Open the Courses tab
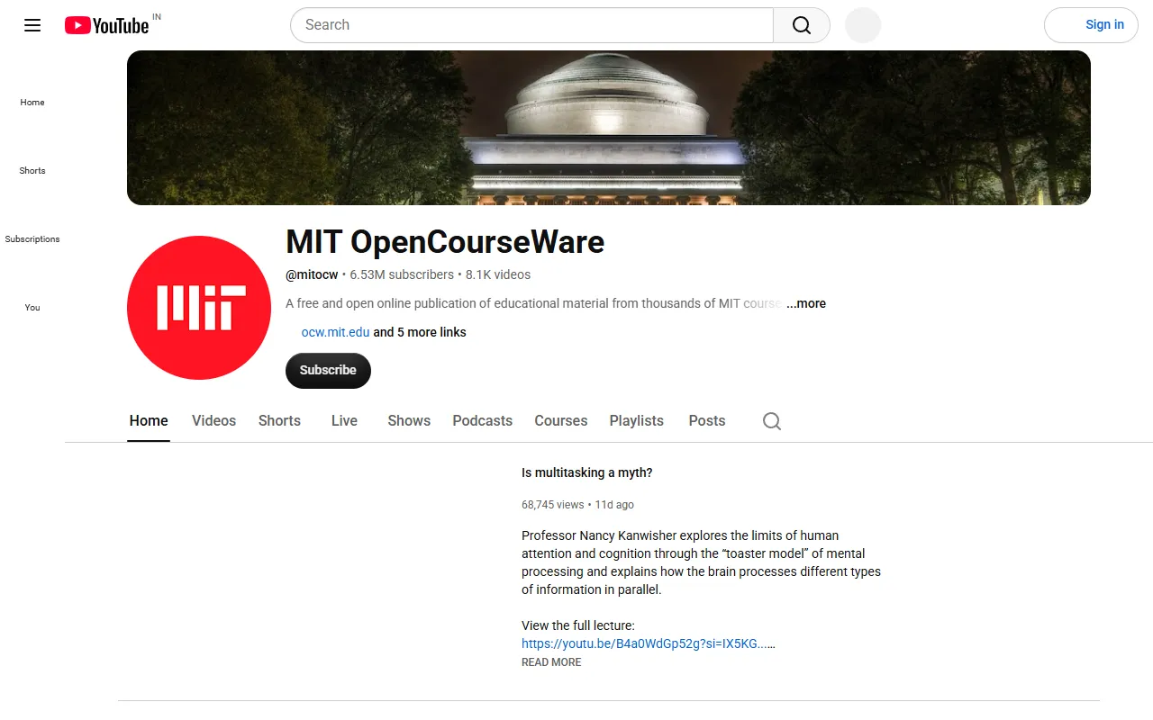 (x=560, y=420)
